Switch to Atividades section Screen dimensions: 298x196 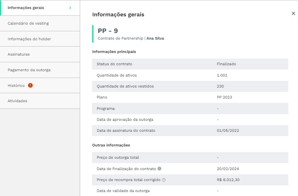(40, 101)
